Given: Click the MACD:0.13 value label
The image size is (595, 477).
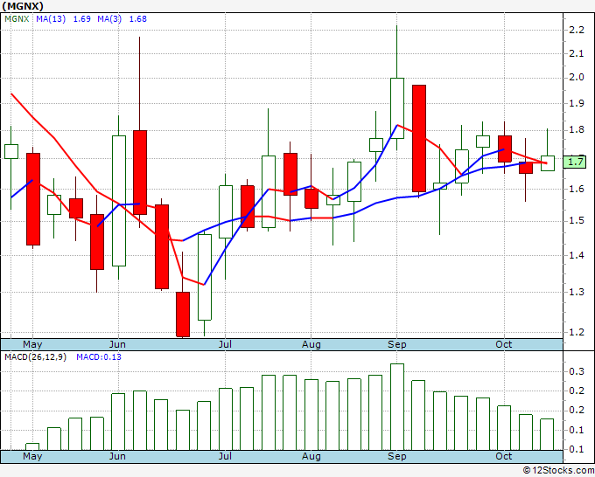Looking at the screenshot, I should tap(99, 357).
